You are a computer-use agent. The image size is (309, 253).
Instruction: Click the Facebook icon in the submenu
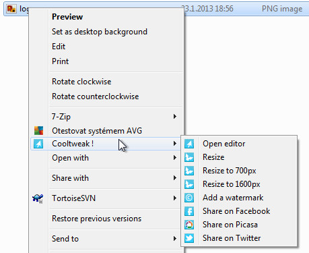coord(189,211)
